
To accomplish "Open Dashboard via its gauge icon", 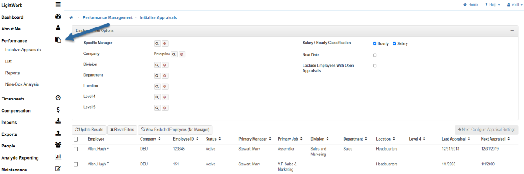I will pos(58,17).
